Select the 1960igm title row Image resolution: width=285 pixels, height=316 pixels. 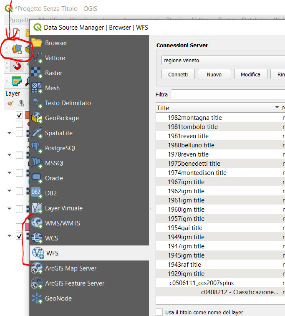coord(220,210)
